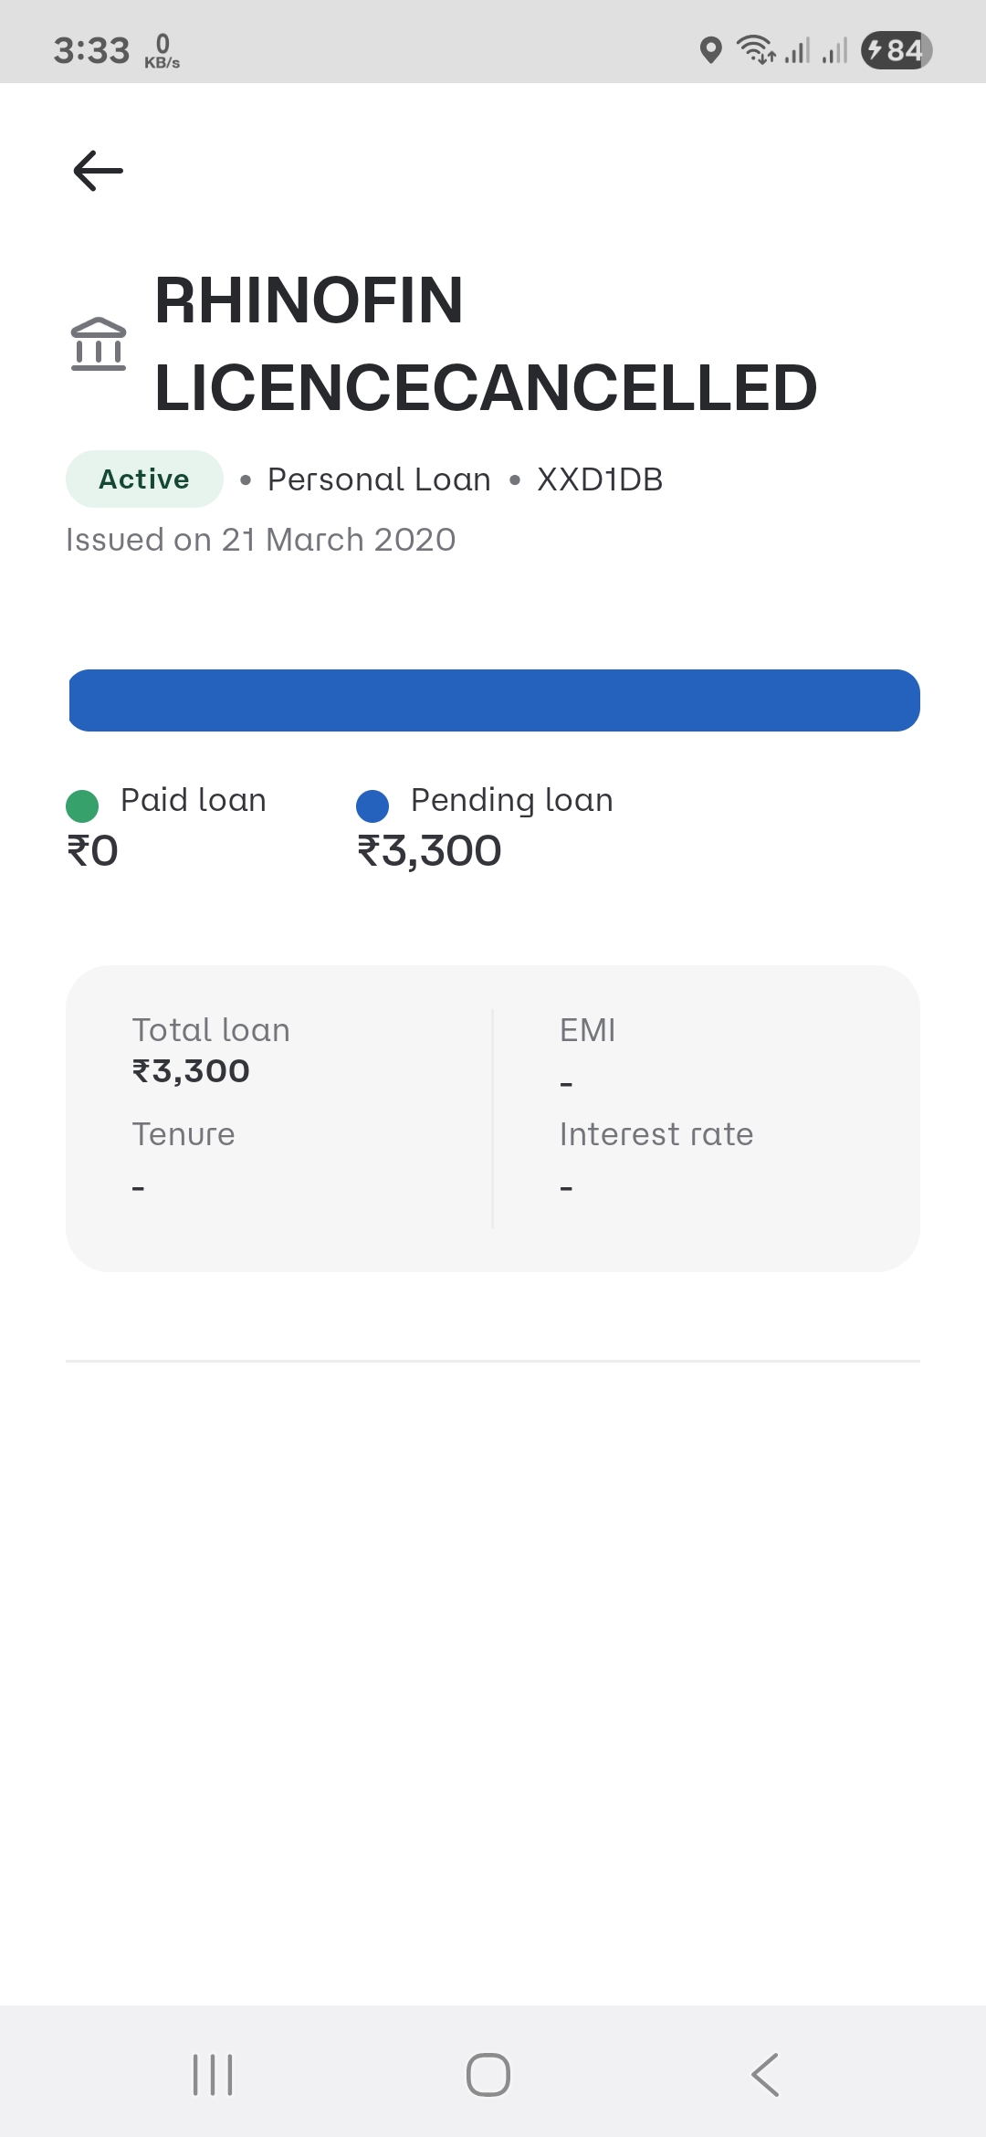
Task: Tap the Total loan ₹3,300 amount
Action: (x=191, y=1070)
